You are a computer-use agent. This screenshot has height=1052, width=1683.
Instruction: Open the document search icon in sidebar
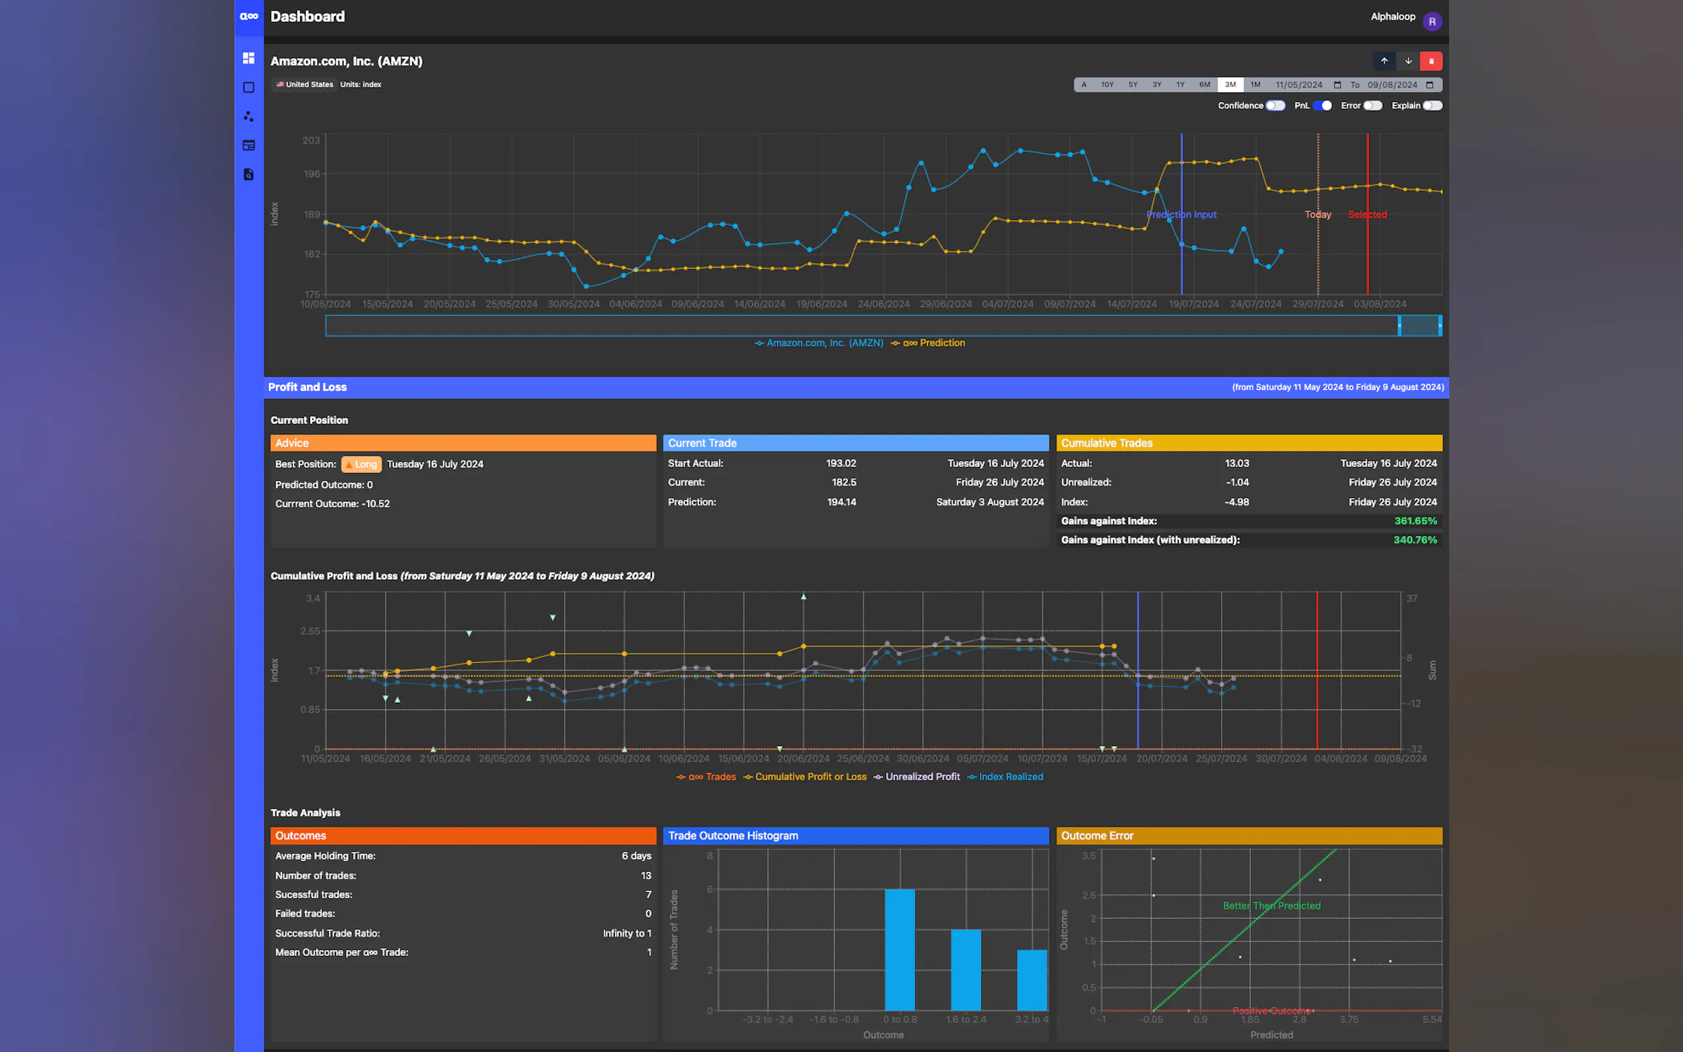click(248, 175)
